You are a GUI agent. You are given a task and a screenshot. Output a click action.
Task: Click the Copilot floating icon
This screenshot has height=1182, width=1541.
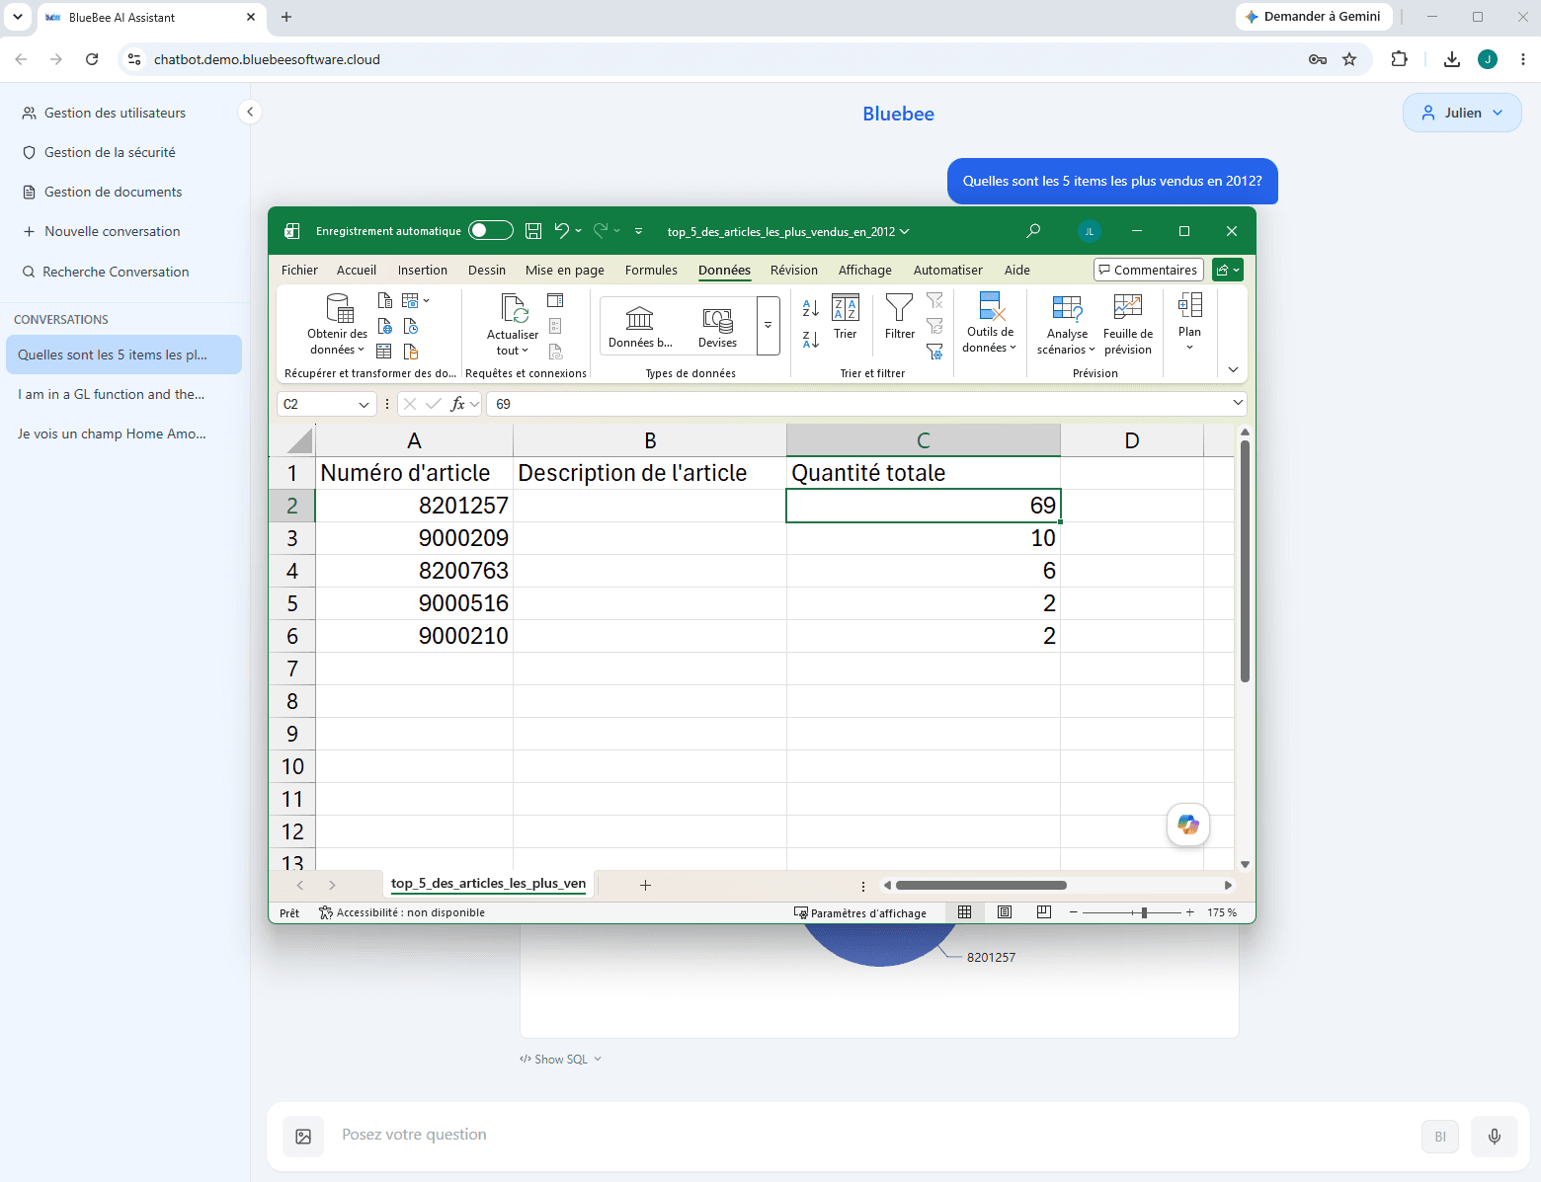coord(1188,825)
